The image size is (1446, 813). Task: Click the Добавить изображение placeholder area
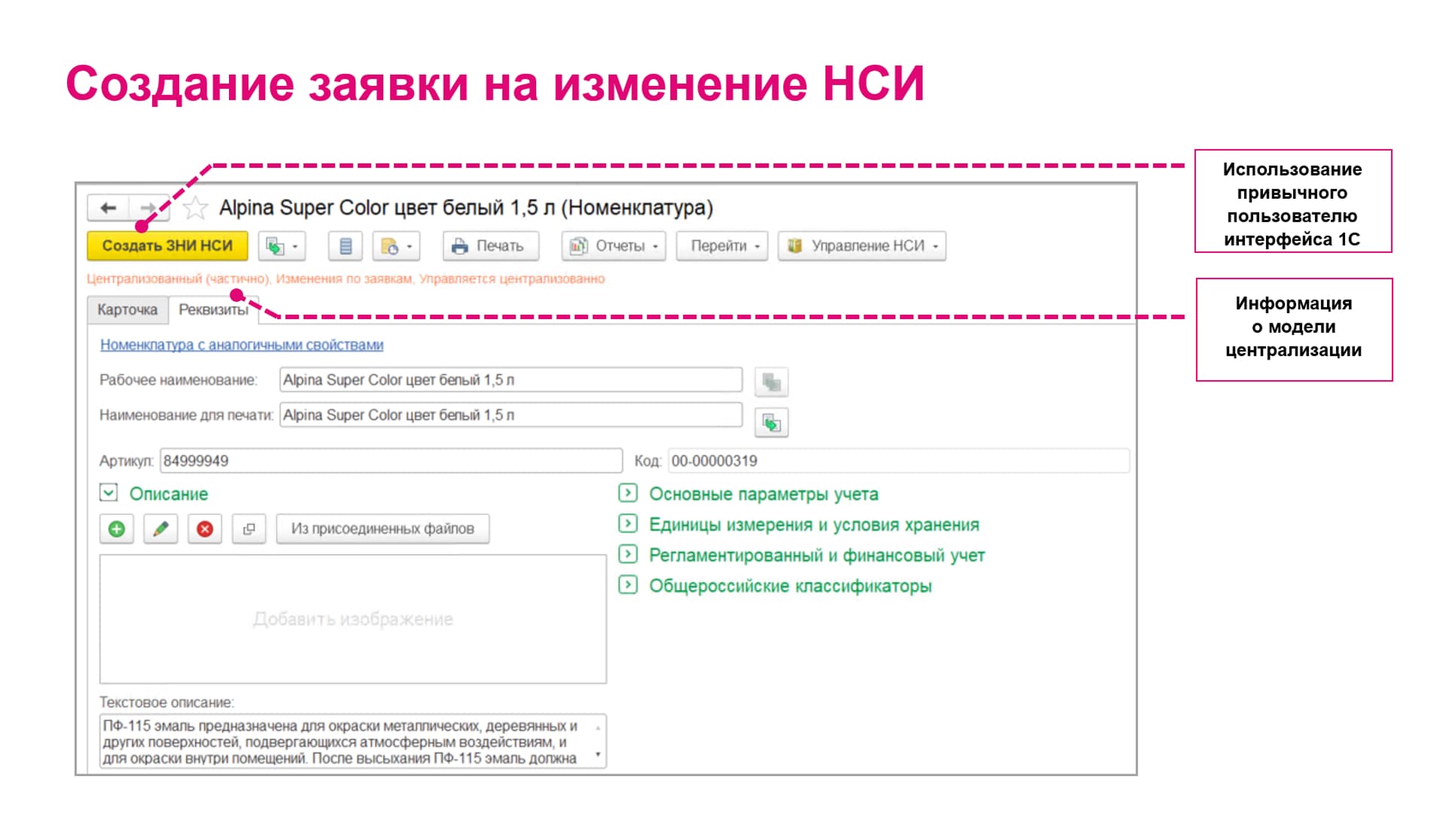[352, 620]
